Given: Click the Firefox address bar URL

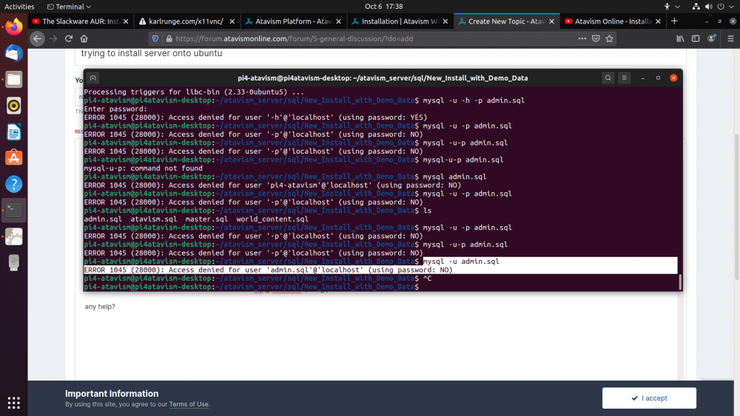Looking at the screenshot, I should [294, 38].
